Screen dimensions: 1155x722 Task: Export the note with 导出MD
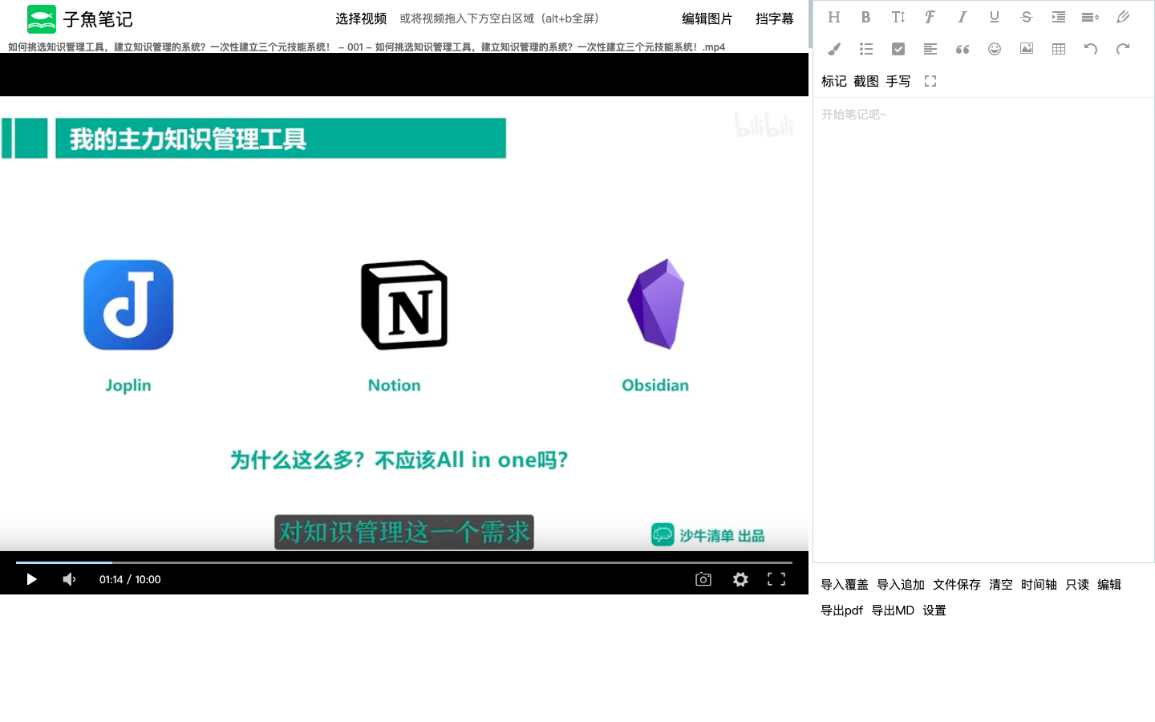(x=893, y=610)
